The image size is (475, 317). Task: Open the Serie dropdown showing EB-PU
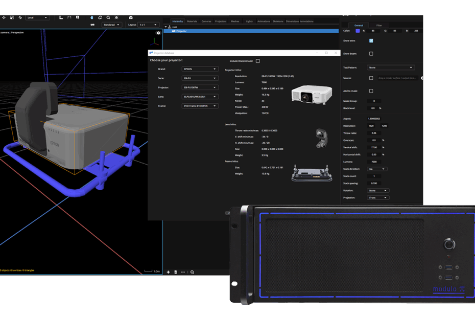[x=200, y=78]
